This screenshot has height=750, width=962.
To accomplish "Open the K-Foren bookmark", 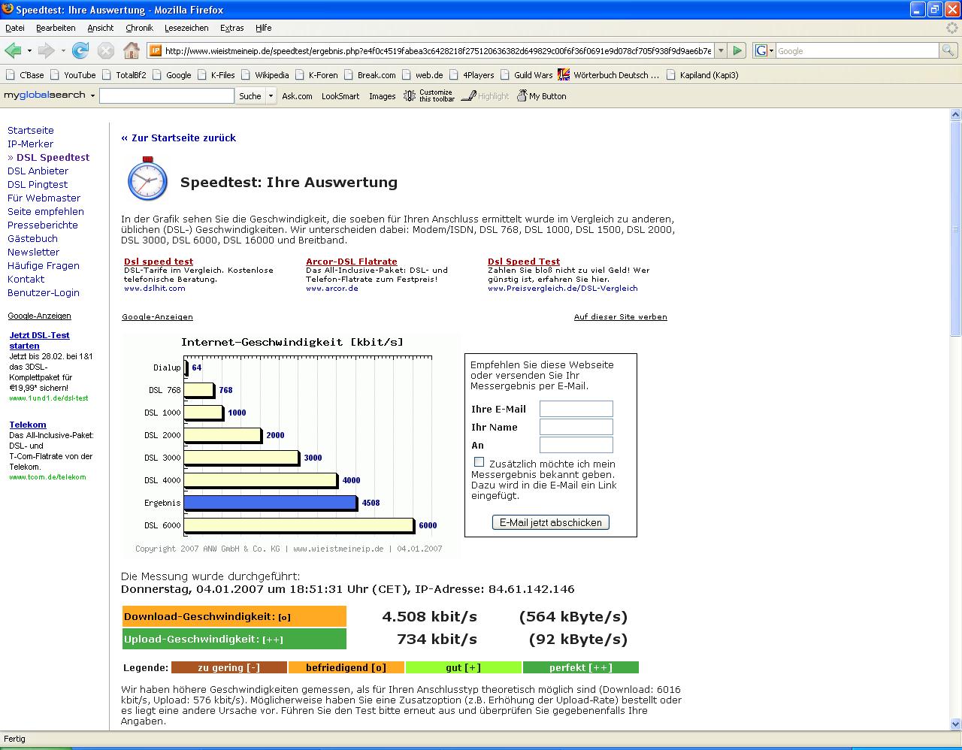I will [316, 75].
